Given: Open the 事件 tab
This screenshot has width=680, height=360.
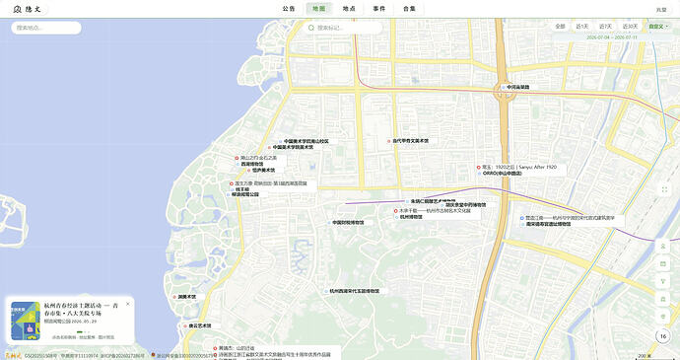Looking at the screenshot, I should (379, 9).
